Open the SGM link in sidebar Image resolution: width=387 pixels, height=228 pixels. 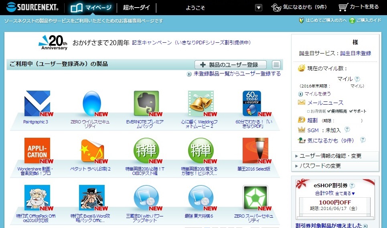pos(313,130)
